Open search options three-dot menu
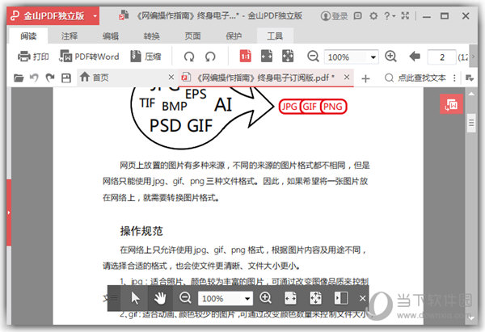 tap(454, 78)
